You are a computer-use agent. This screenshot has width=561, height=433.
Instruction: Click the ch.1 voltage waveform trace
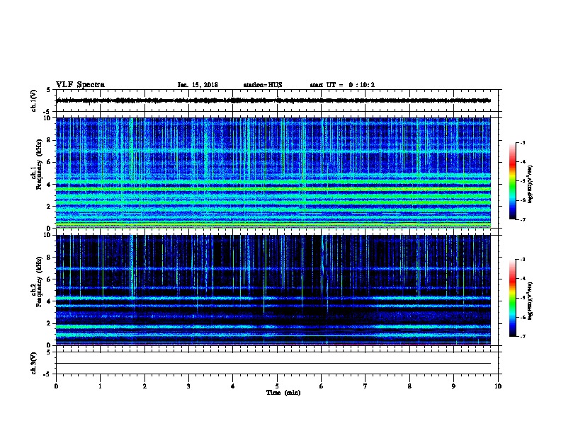(x=273, y=100)
